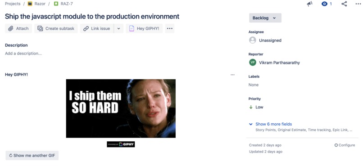Open the toolbar ellipsis next to Hey GIPHY!
The width and height of the screenshot is (363, 166).
click(x=170, y=28)
